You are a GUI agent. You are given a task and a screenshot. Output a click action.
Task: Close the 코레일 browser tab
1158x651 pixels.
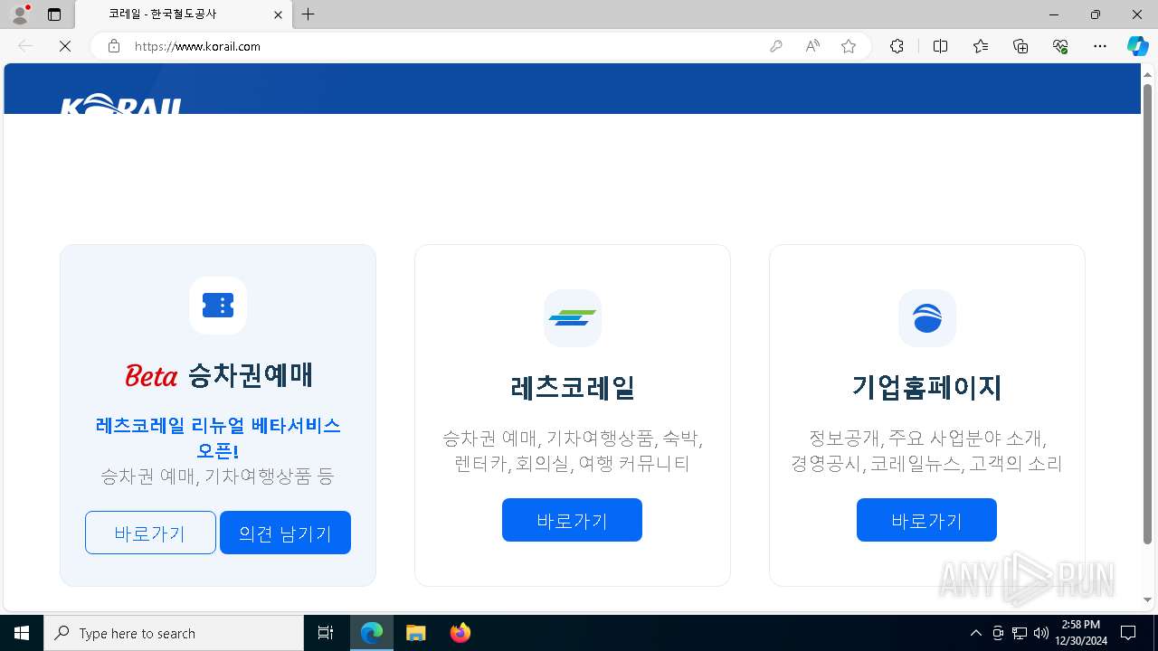coord(278,14)
